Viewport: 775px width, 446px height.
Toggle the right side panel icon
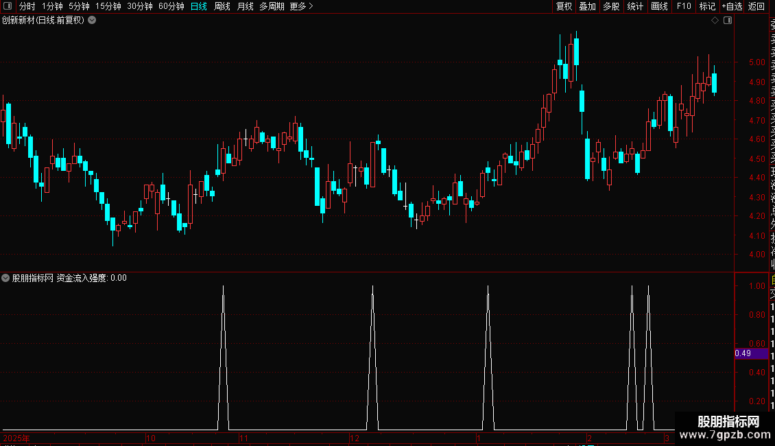coord(728,21)
